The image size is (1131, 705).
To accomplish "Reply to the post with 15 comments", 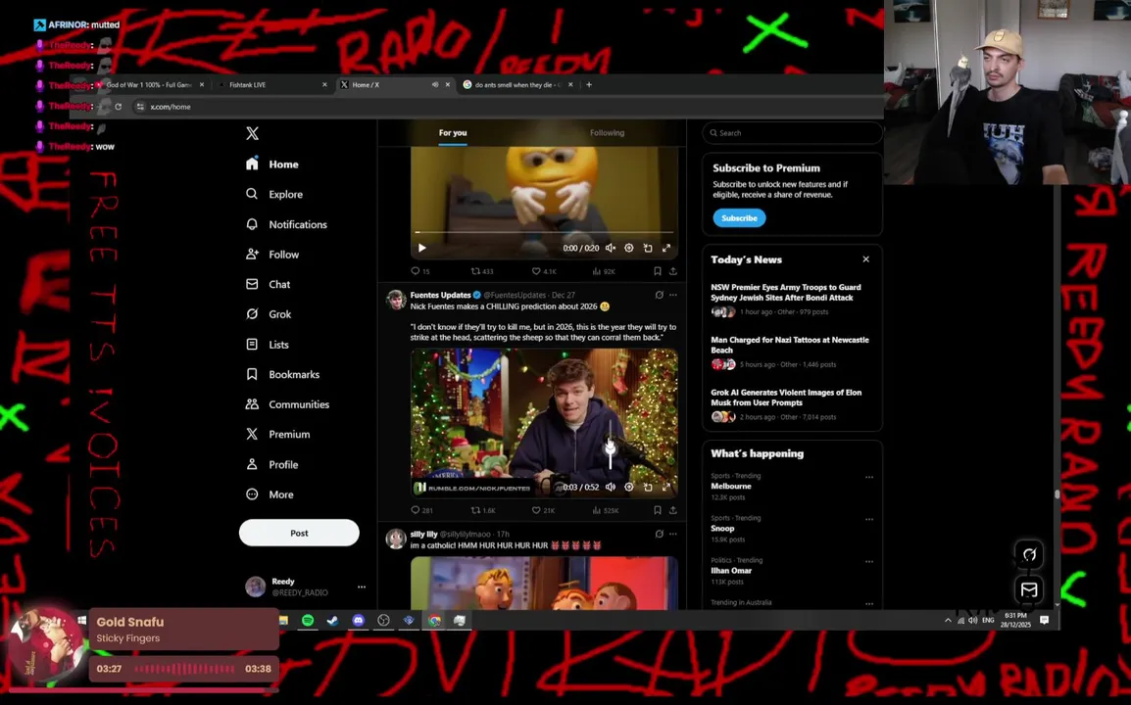I will coord(419,271).
